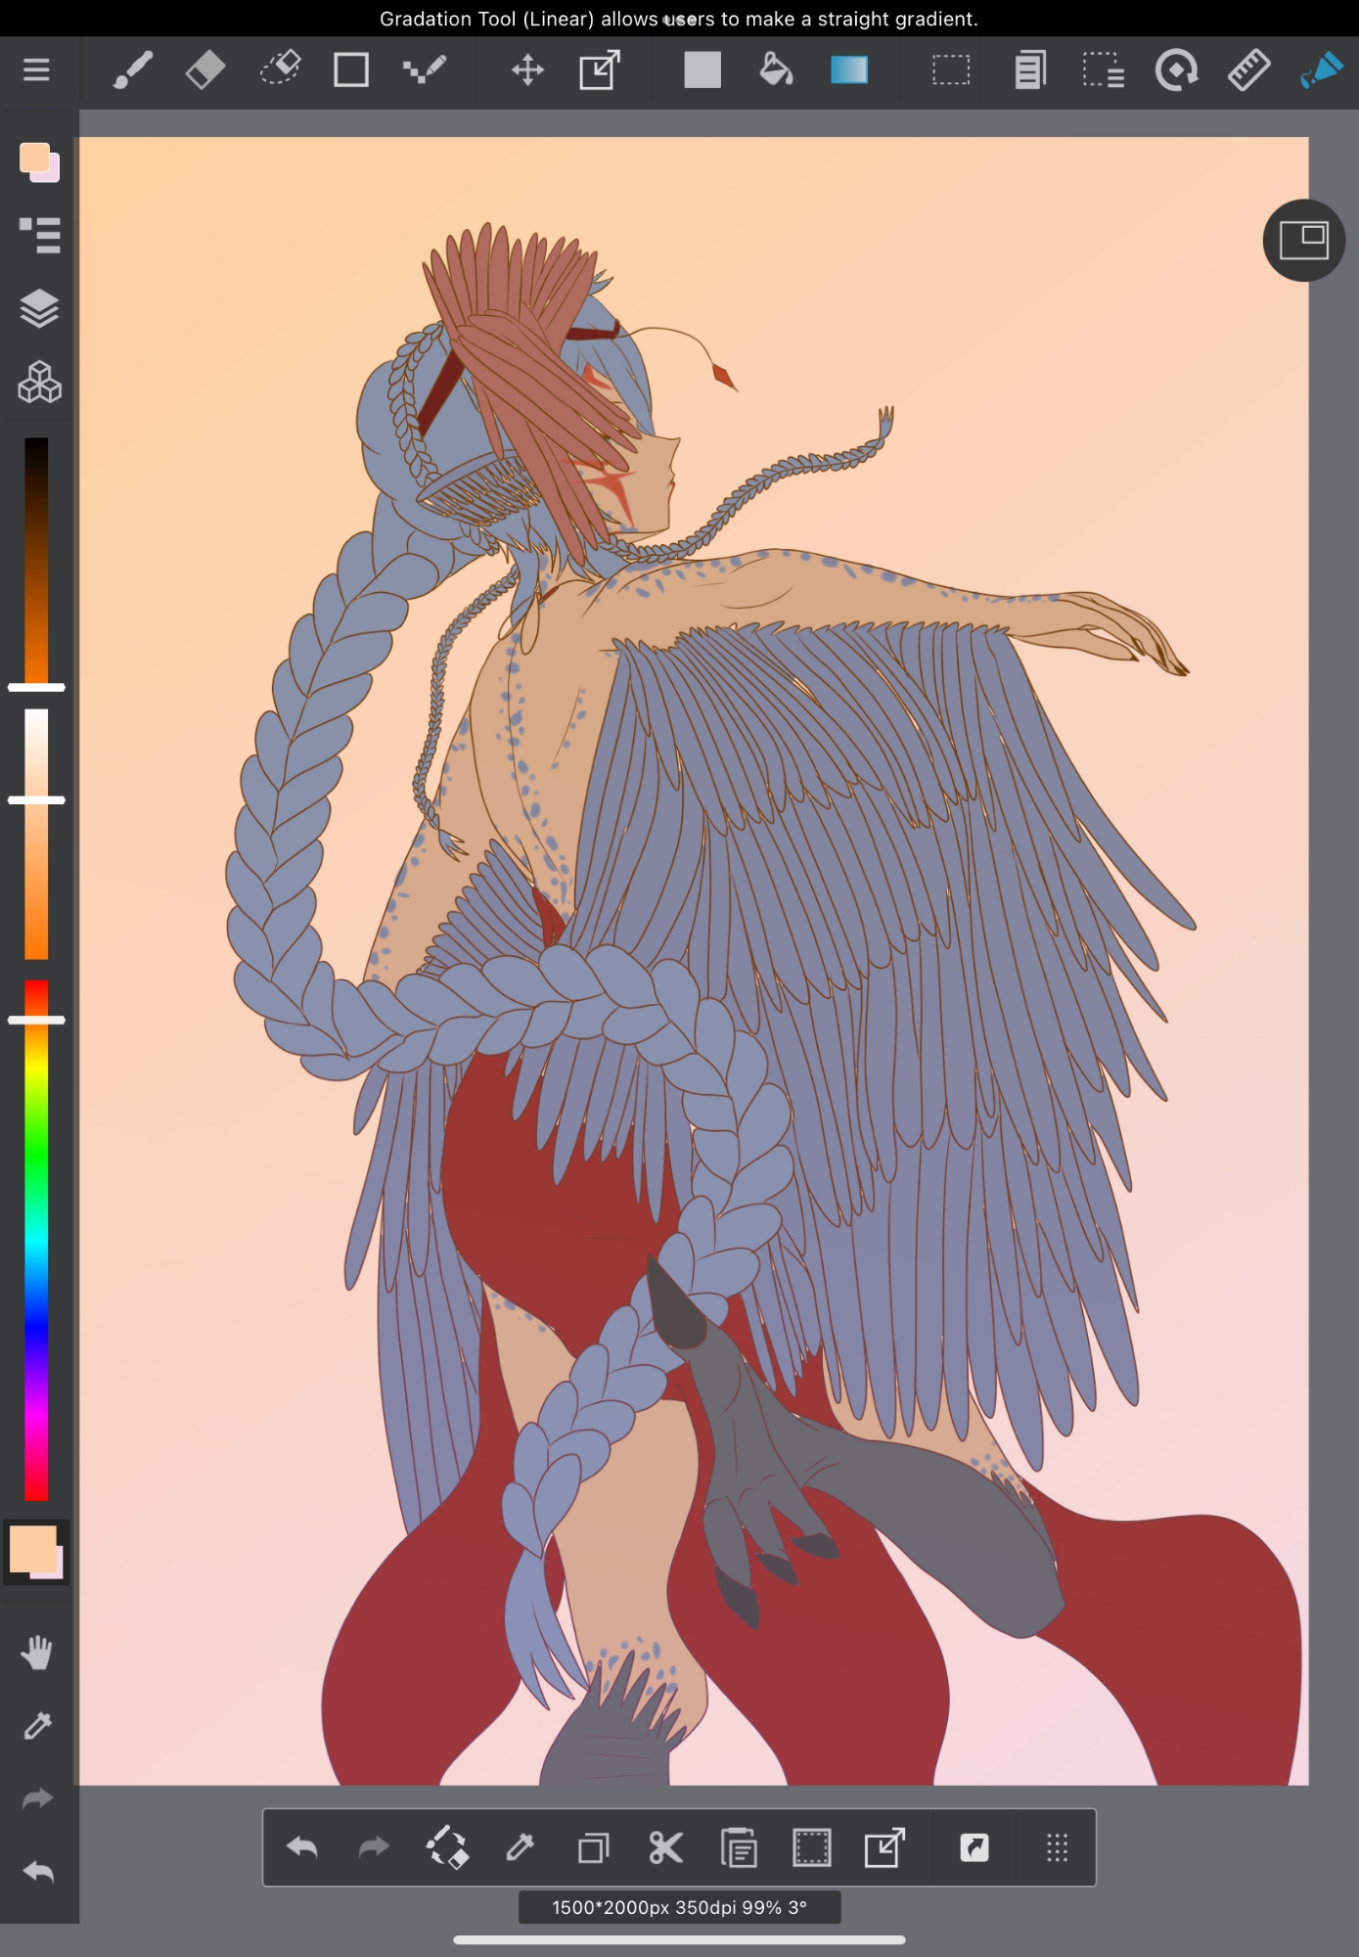
Task: Select the Eraser tool
Action: (x=205, y=70)
